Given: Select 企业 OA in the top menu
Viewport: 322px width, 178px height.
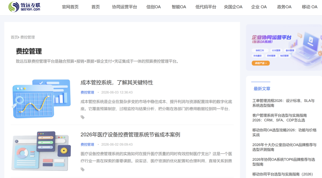Looking at the screenshot, I should pos(259,7).
